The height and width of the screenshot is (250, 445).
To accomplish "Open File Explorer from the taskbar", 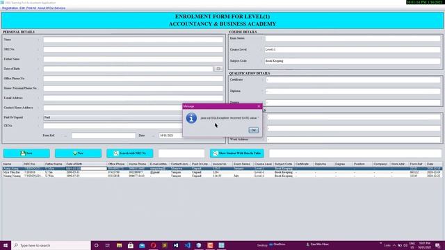I will (119, 245).
